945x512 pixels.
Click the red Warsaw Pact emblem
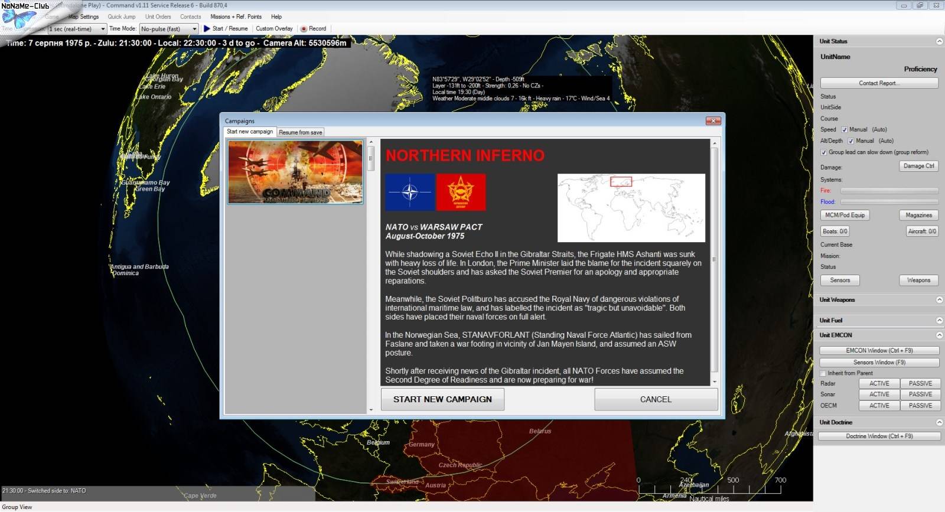pyautogui.click(x=461, y=192)
